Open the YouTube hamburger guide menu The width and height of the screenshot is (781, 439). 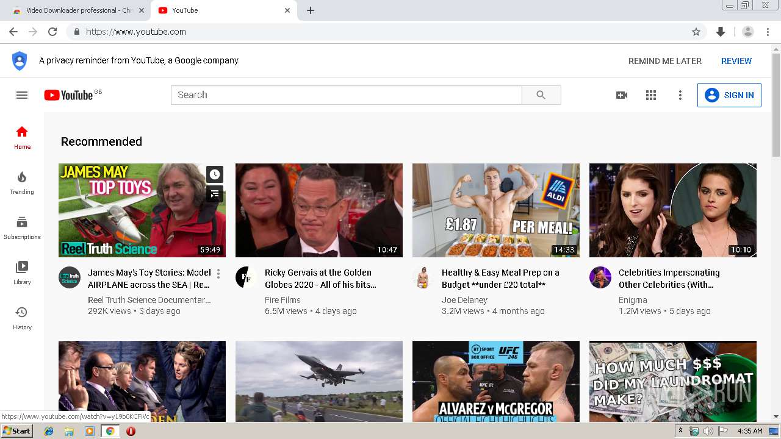pyautogui.click(x=22, y=95)
